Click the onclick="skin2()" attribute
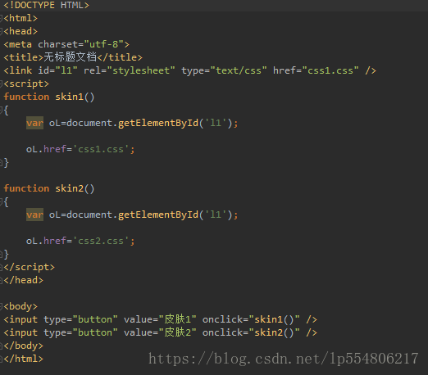This screenshot has width=428, height=375. tap(251, 332)
